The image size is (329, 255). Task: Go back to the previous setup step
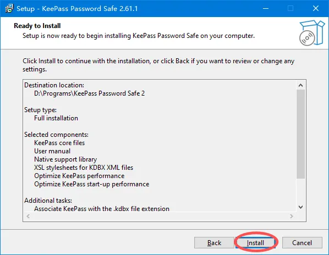click(214, 243)
